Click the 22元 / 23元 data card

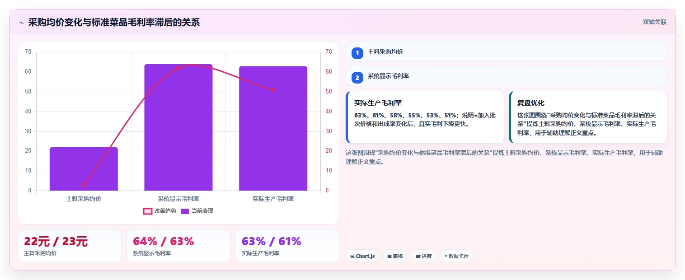click(x=70, y=246)
